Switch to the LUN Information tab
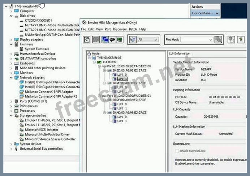Screen dimensions: 250x176 click(x=180, y=53)
